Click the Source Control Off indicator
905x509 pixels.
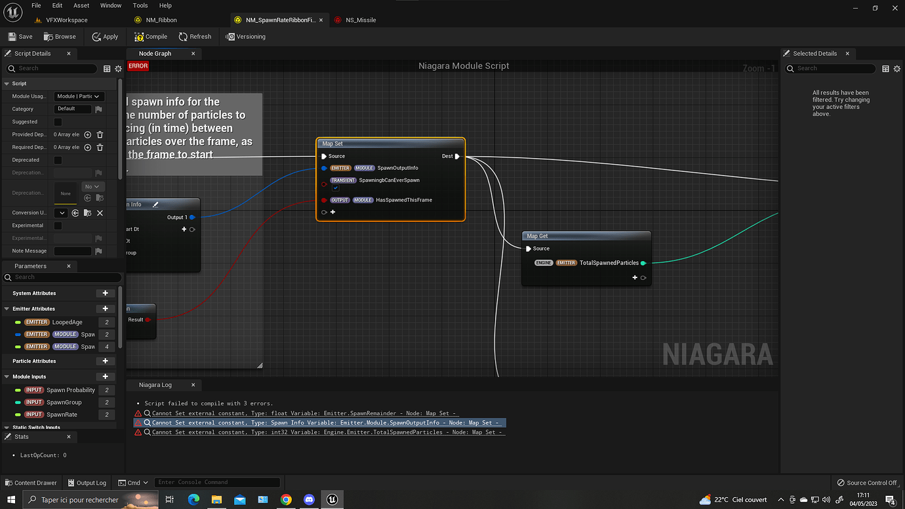point(867,482)
